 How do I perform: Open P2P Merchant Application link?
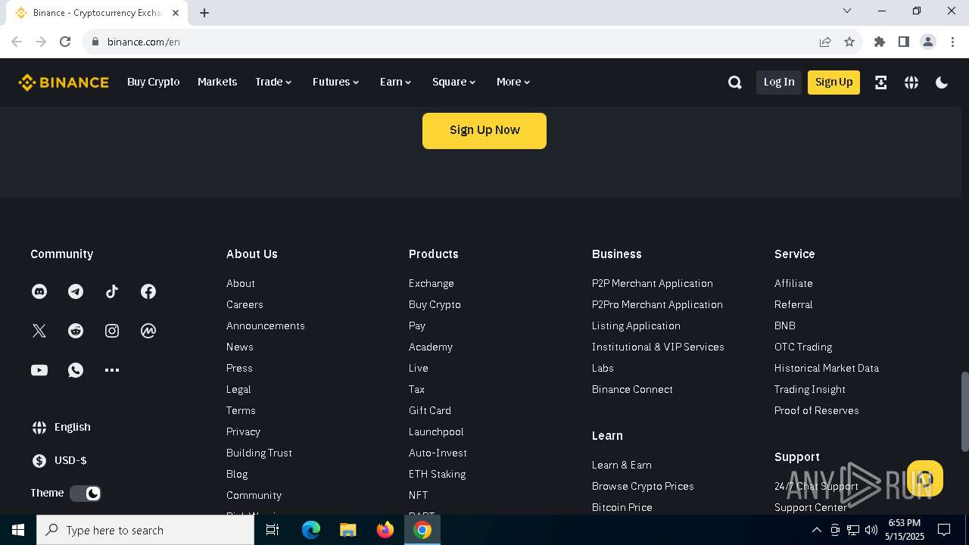point(653,283)
